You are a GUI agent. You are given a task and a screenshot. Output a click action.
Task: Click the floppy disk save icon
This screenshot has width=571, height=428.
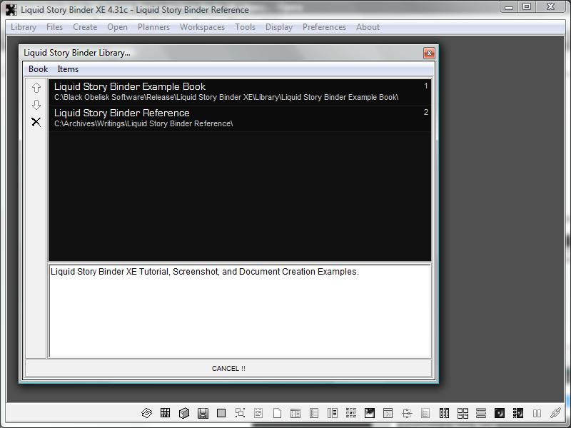point(203,413)
